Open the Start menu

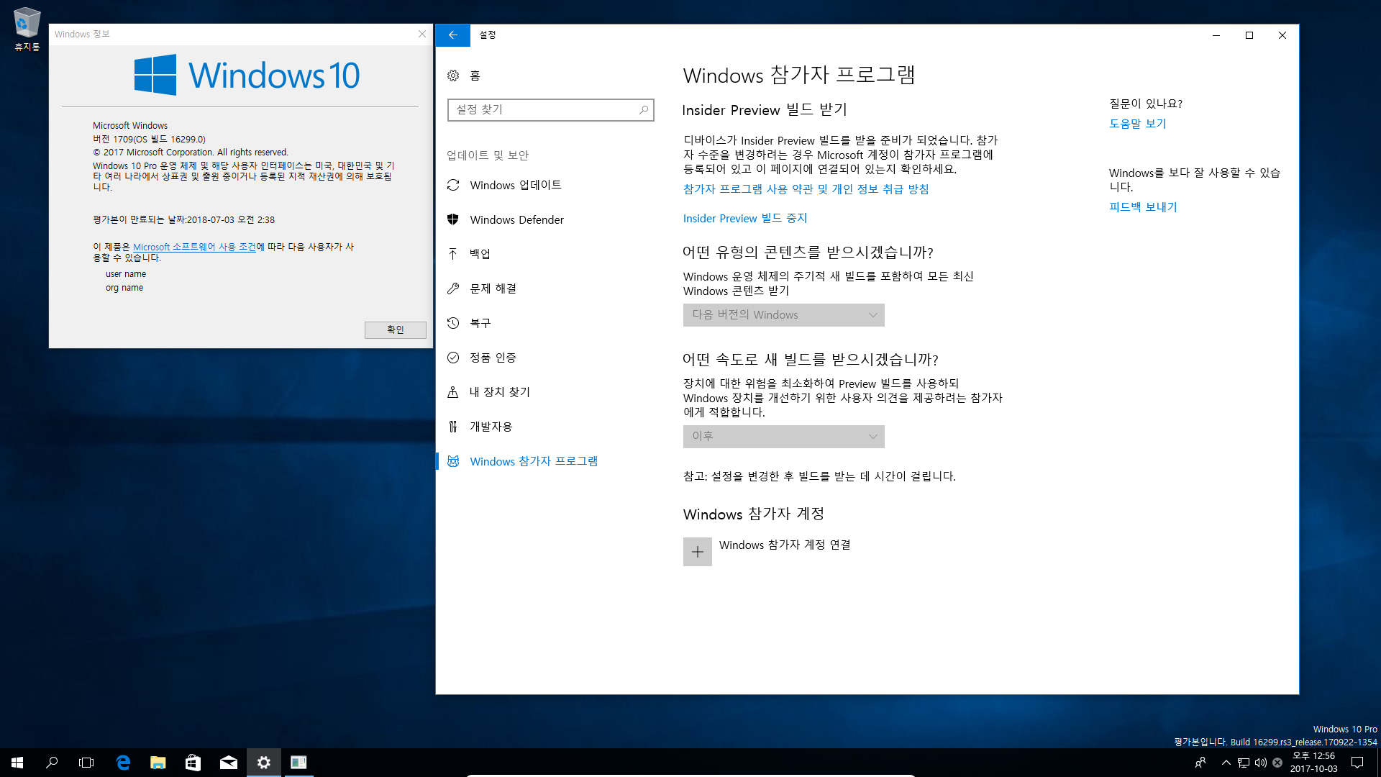click(x=17, y=763)
